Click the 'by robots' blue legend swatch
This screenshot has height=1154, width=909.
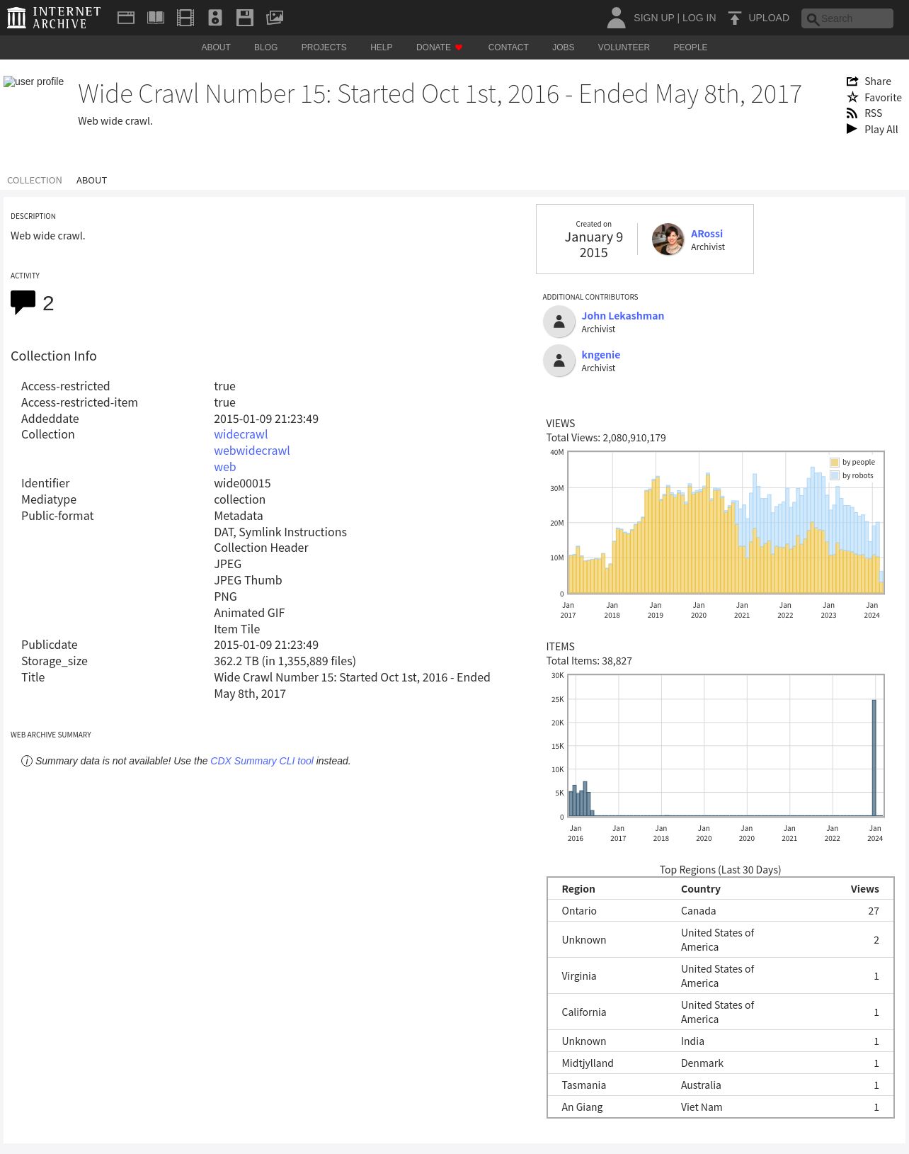click(835, 476)
